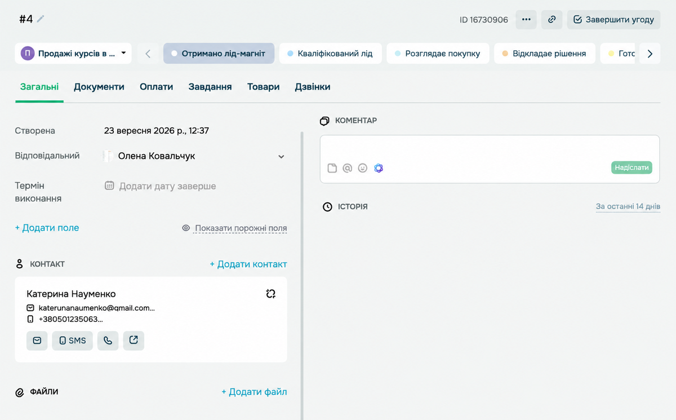
Task: Click the pencil icon next to #4
Action: [x=41, y=19]
